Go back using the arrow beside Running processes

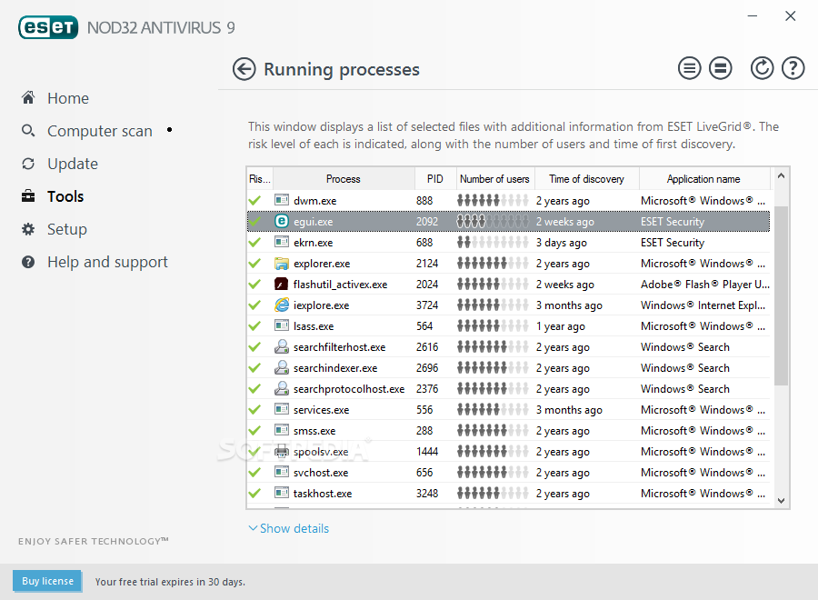244,69
